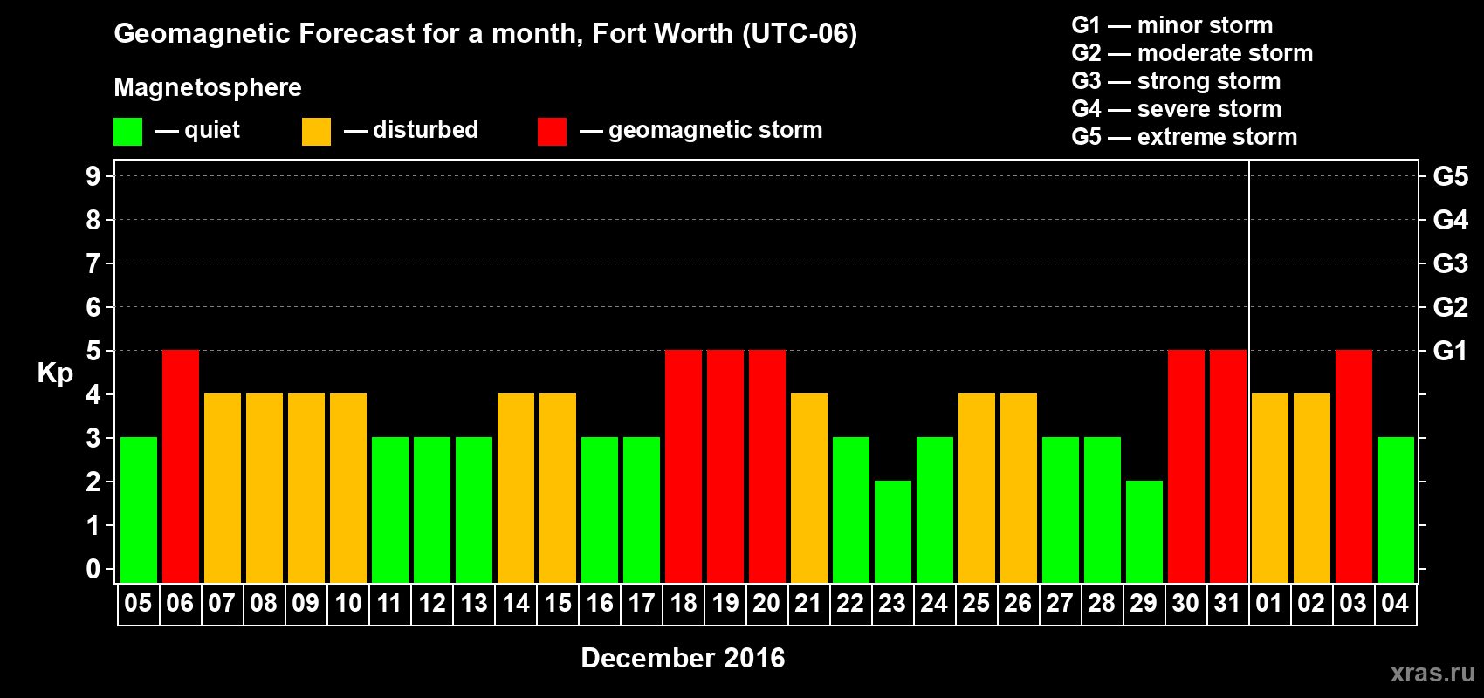Click the orange bar for date 07
The image size is (1484, 698).
click(x=223, y=489)
